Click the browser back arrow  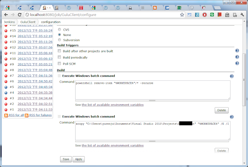5,15
